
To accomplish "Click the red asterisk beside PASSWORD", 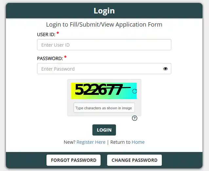I will tap(66, 57).
